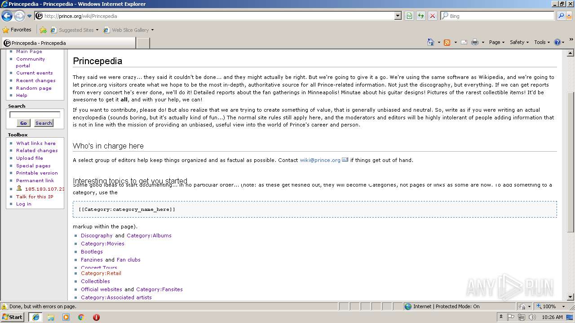Viewport: 575px width, 323px height.
Task: Click the search magnifier icon
Action: click(560, 16)
